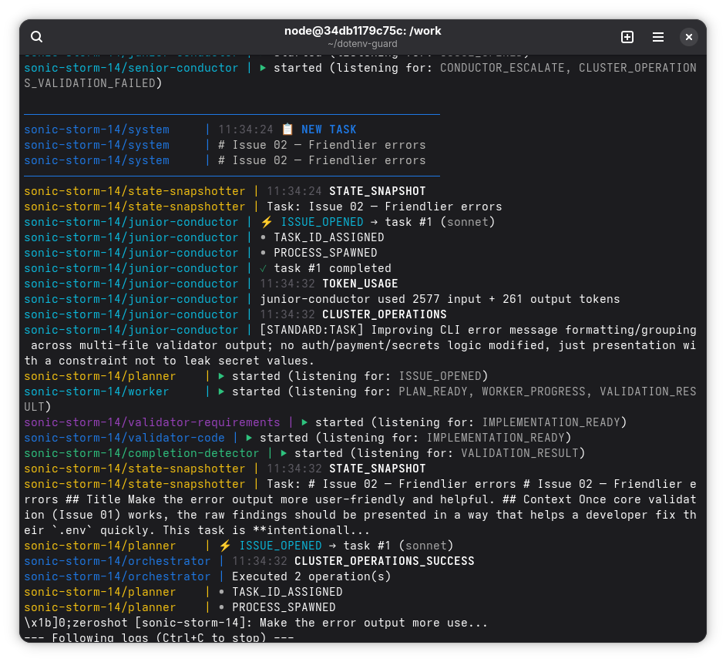Click 'junior-conductor used 2577 input + 261 output tokens'
This screenshot has width=726, height=662.
pos(440,299)
